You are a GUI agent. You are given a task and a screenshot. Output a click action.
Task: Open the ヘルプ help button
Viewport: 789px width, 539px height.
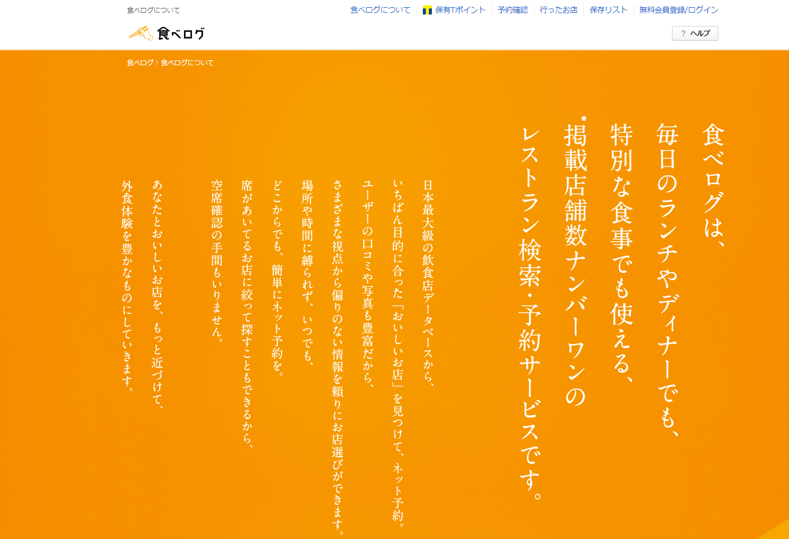click(x=695, y=33)
